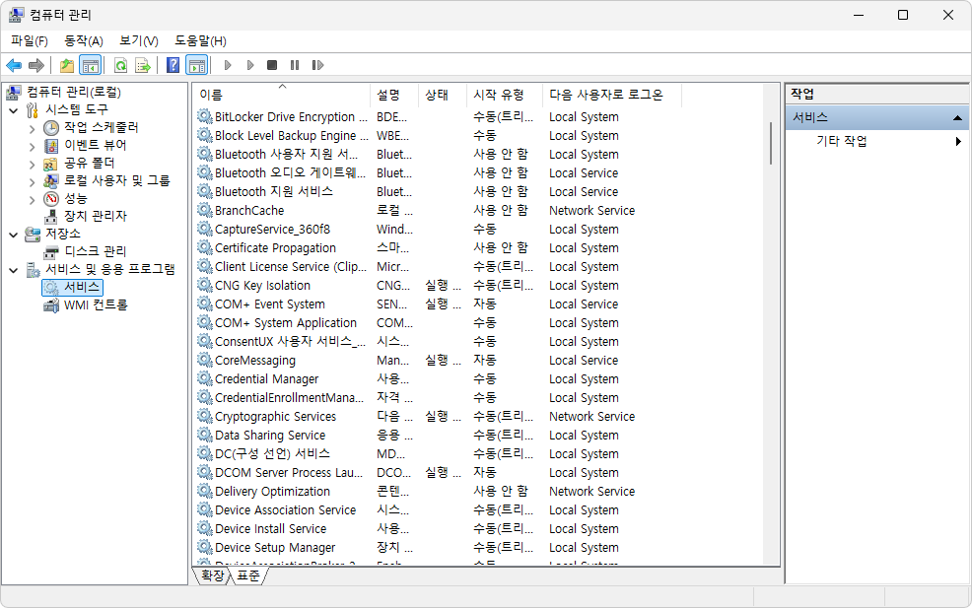
Task: Expand the 작업 스케줄러 node
Action: 33,129
